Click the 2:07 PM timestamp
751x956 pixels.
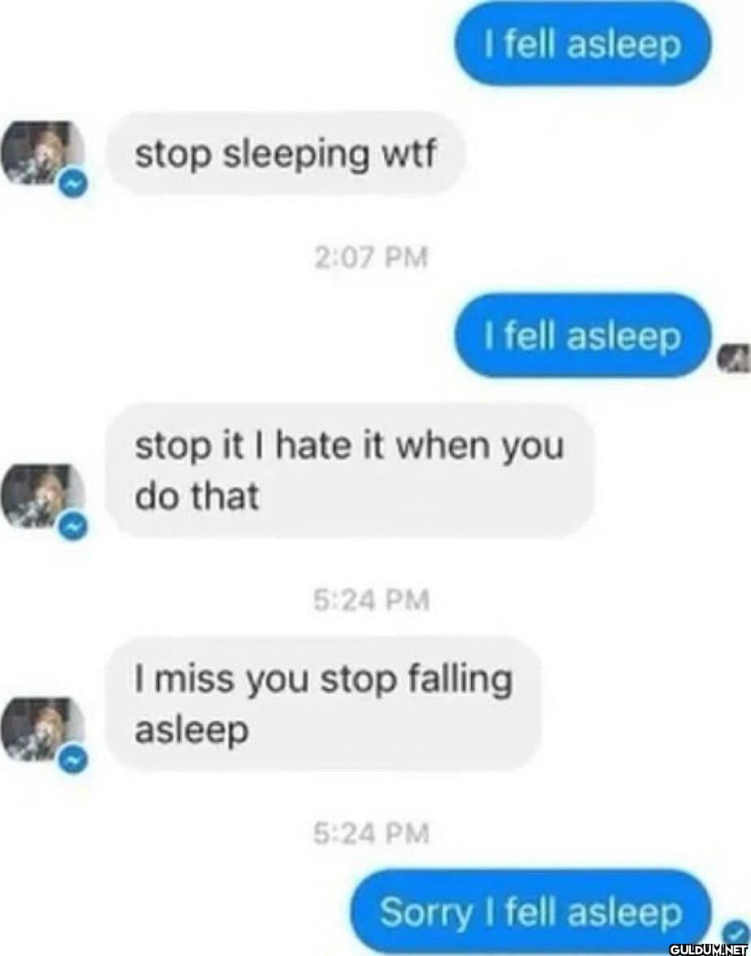[371, 256]
